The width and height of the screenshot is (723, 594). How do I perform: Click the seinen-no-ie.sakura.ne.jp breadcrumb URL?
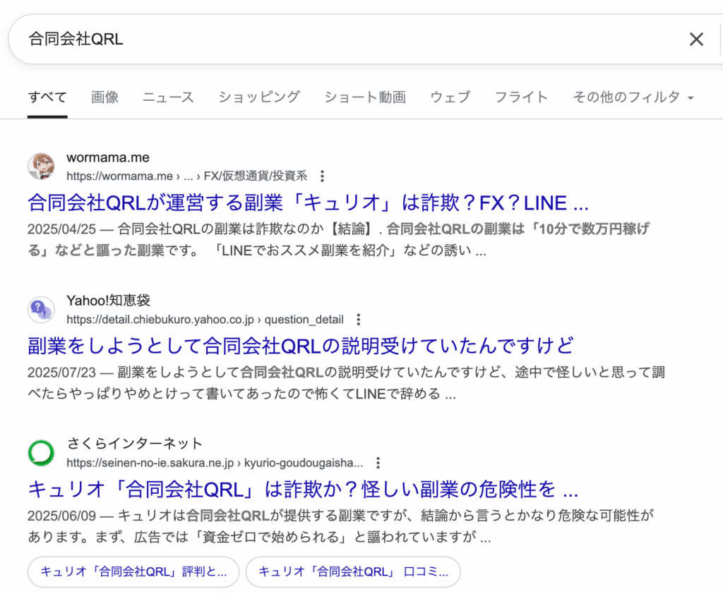pyautogui.click(x=215, y=463)
